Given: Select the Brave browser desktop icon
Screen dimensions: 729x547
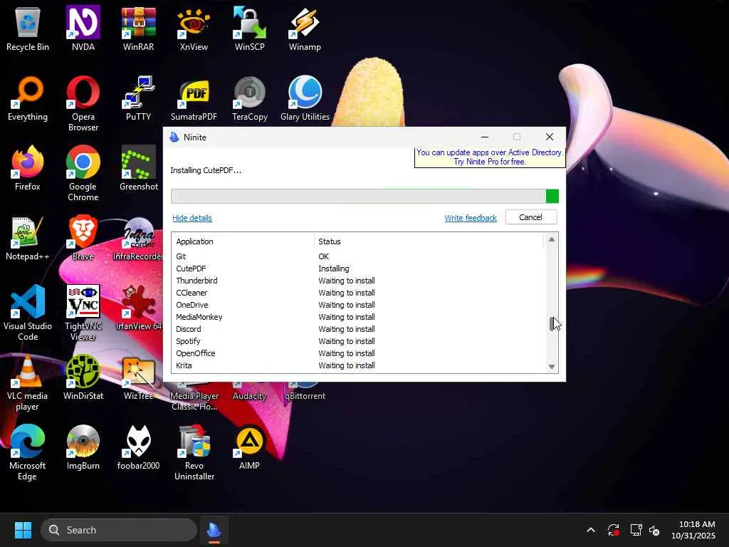Looking at the screenshot, I should click(x=83, y=238).
